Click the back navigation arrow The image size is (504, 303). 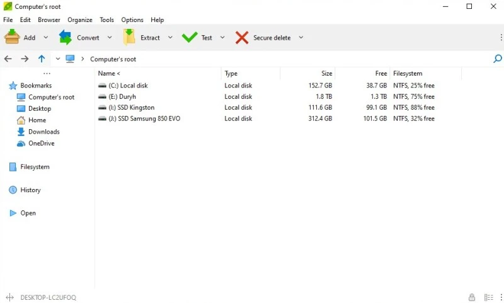[x=8, y=59]
